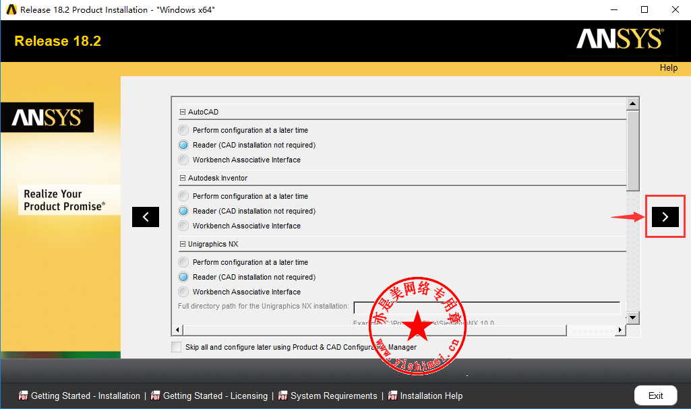691x409 pixels.
Task: Select Autodesk Inventor configure later option
Action: [183, 196]
